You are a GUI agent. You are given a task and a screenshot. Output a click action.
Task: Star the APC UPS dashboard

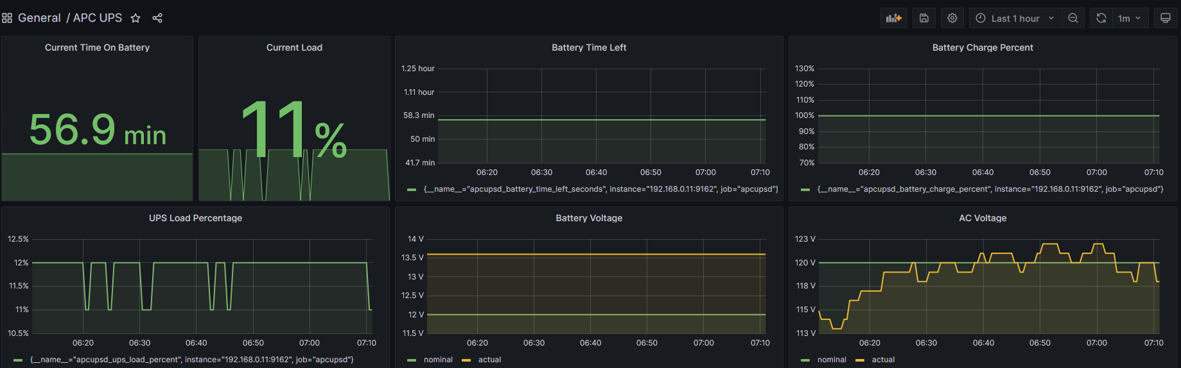(x=136, y=18)
